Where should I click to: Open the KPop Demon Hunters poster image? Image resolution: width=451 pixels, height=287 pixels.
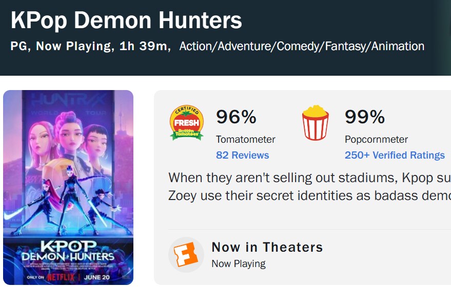click(68, 188)
